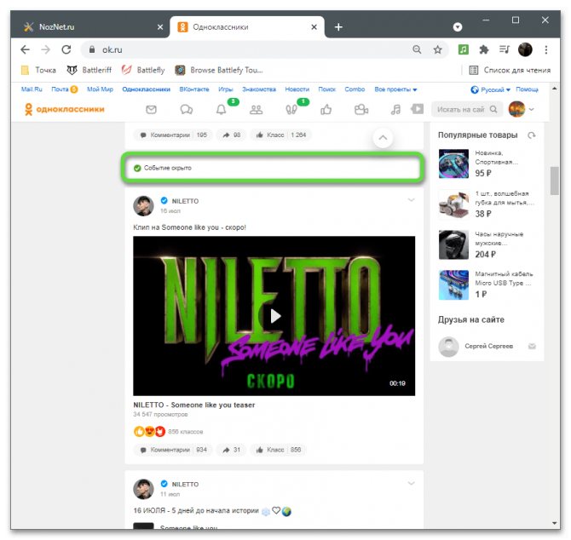Screen dimensions: 571x540
Task: Click Комментарии 195 button
Action: 173,135
